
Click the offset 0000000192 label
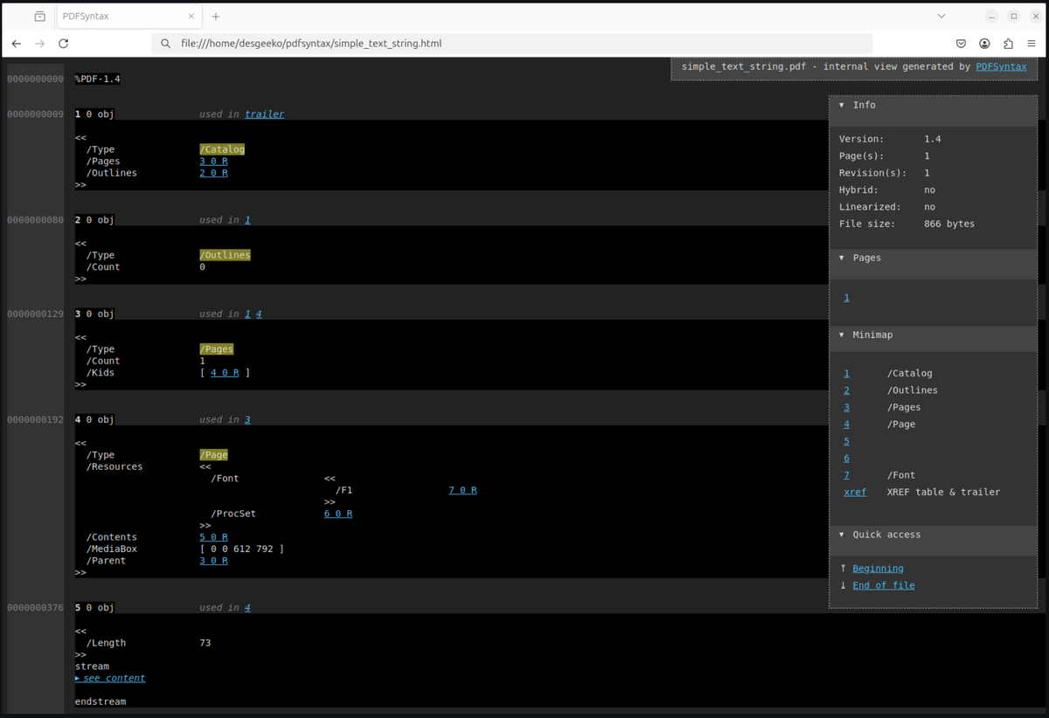pos(35,419)
